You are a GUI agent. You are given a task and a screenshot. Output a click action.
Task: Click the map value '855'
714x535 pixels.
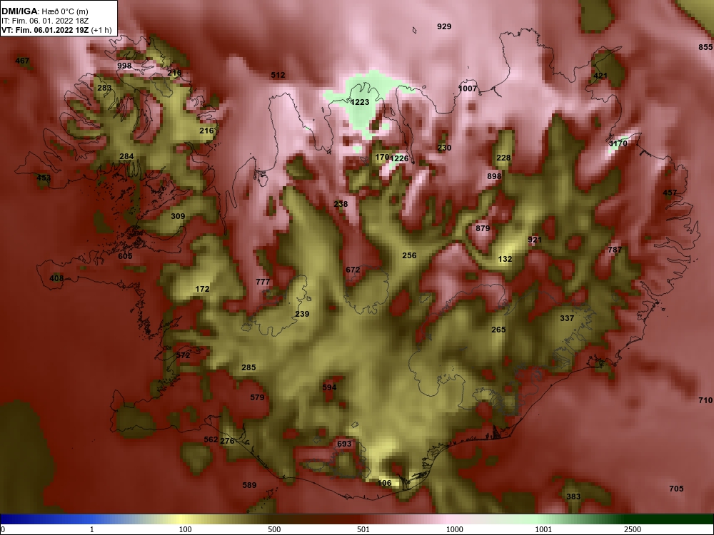[705, 47]
